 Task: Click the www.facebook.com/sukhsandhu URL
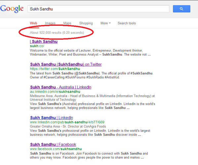tap(56, 149)
